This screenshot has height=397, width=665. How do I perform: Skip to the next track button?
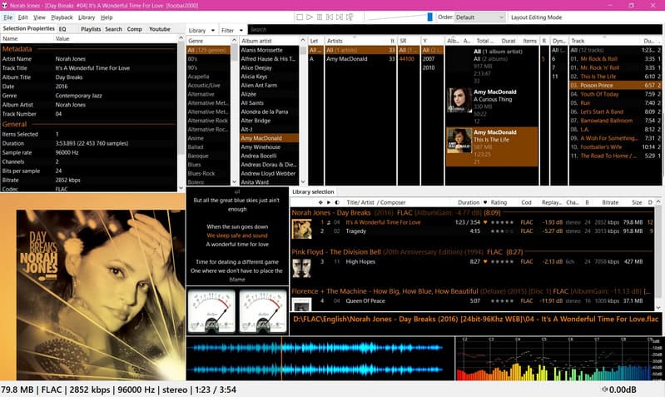(x=341, y=17)
